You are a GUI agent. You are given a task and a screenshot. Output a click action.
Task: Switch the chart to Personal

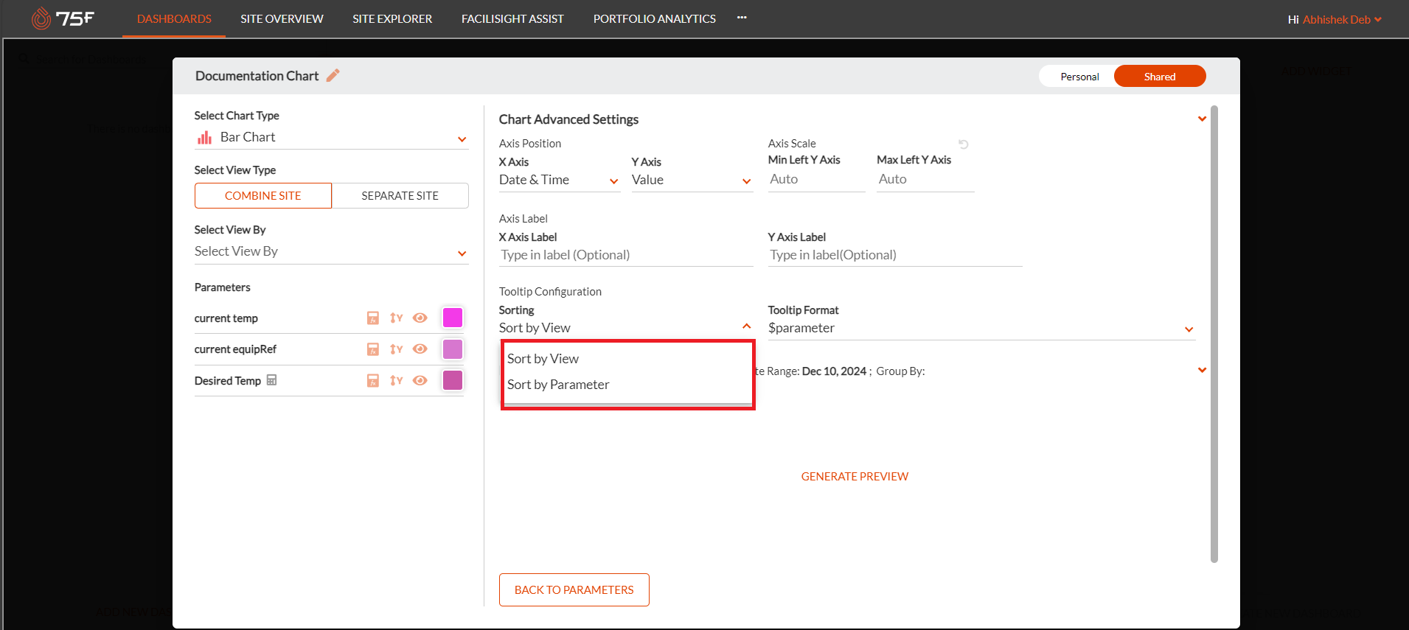[x=1079, y=77]
